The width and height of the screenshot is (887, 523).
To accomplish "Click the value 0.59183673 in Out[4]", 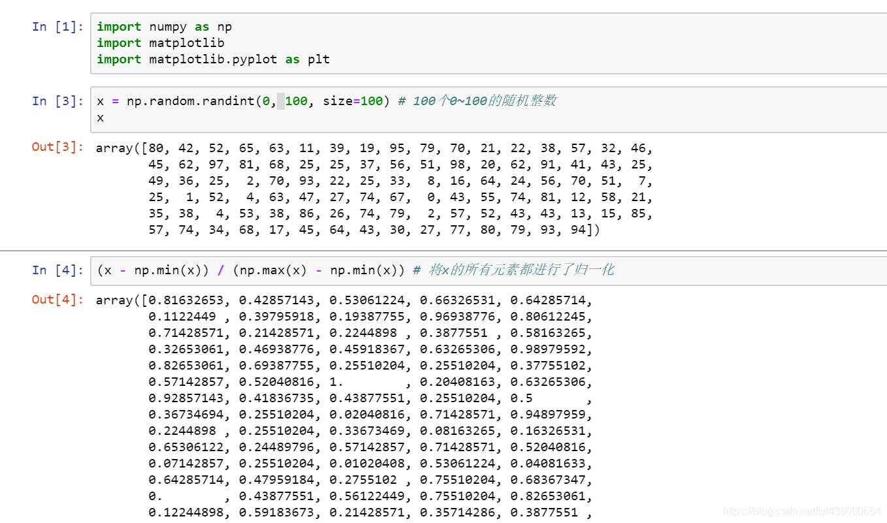I will coord(277,513).
